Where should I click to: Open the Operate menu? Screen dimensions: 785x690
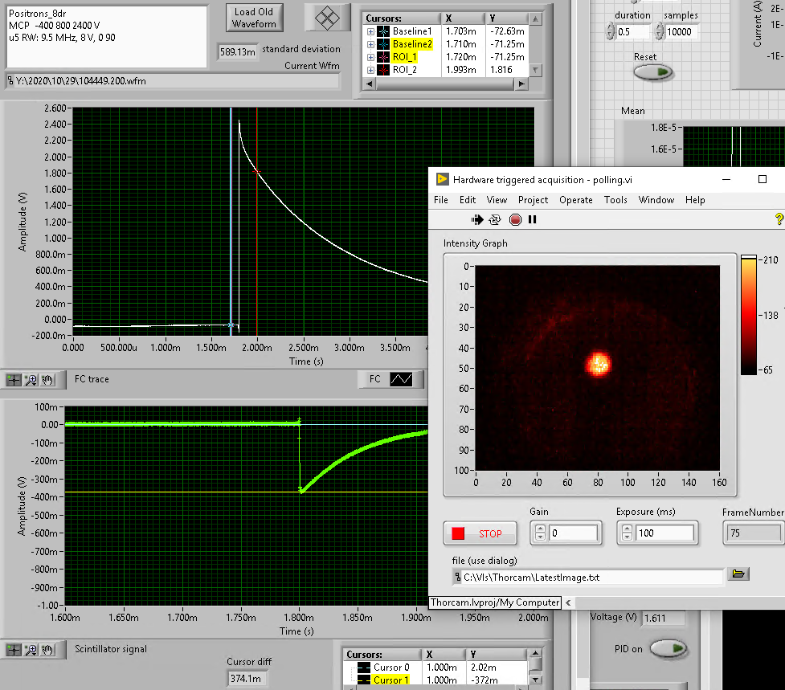point(575,200)
